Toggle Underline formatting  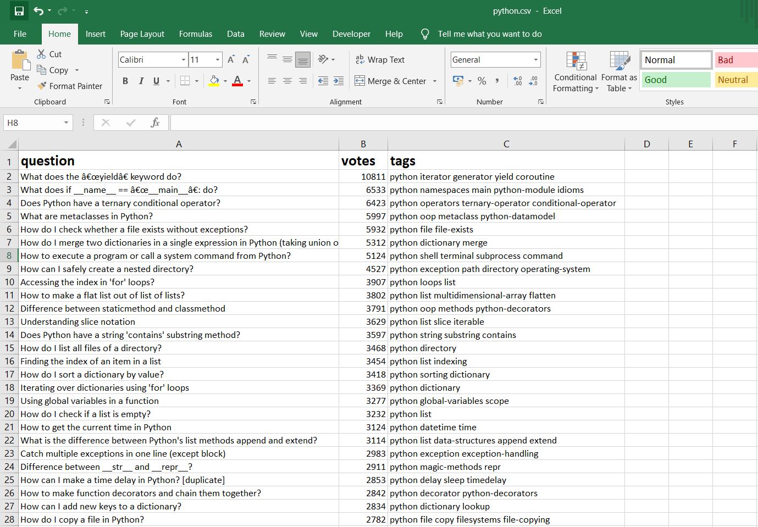(156, 81)
